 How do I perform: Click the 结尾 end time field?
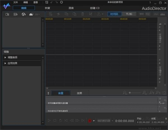tap(158, 122)
